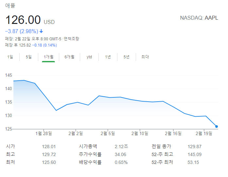Select the 5일 time range tab
This screenshot has width=228, height=177.
point(29,57)
